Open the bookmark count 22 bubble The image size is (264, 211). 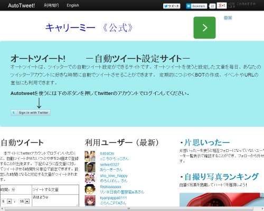click(212, 6)
